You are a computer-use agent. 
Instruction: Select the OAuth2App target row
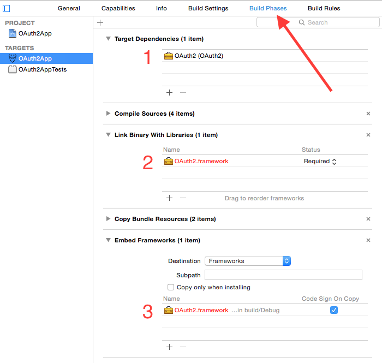pyautogui.click(x=46, y=58)
